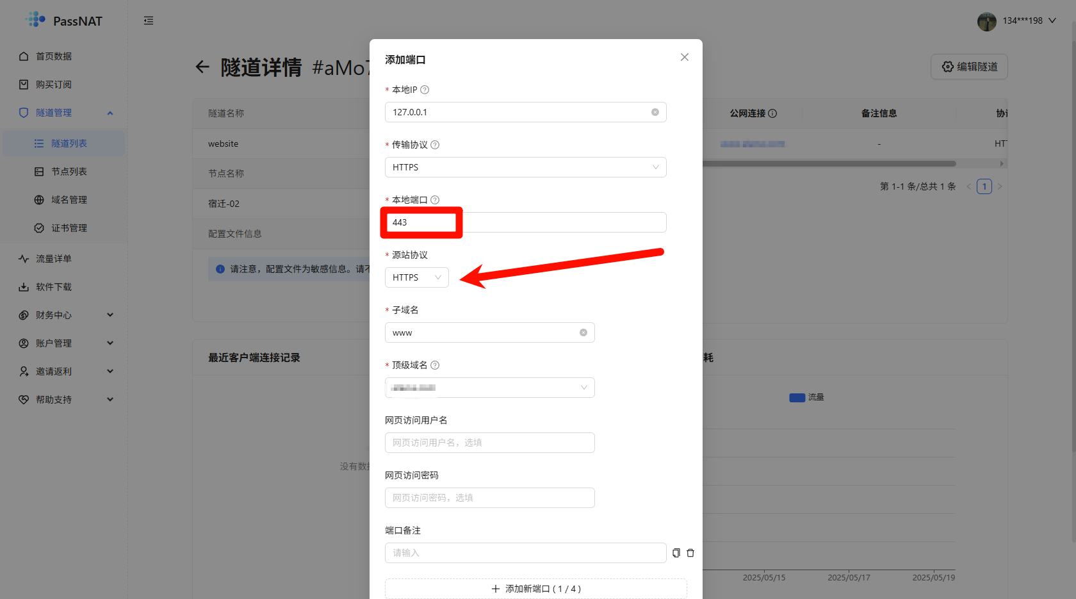Collapse the sidebar with the menu-fold icon
The height and width of the screenshot is (599, 1076).
pos(149,21)
